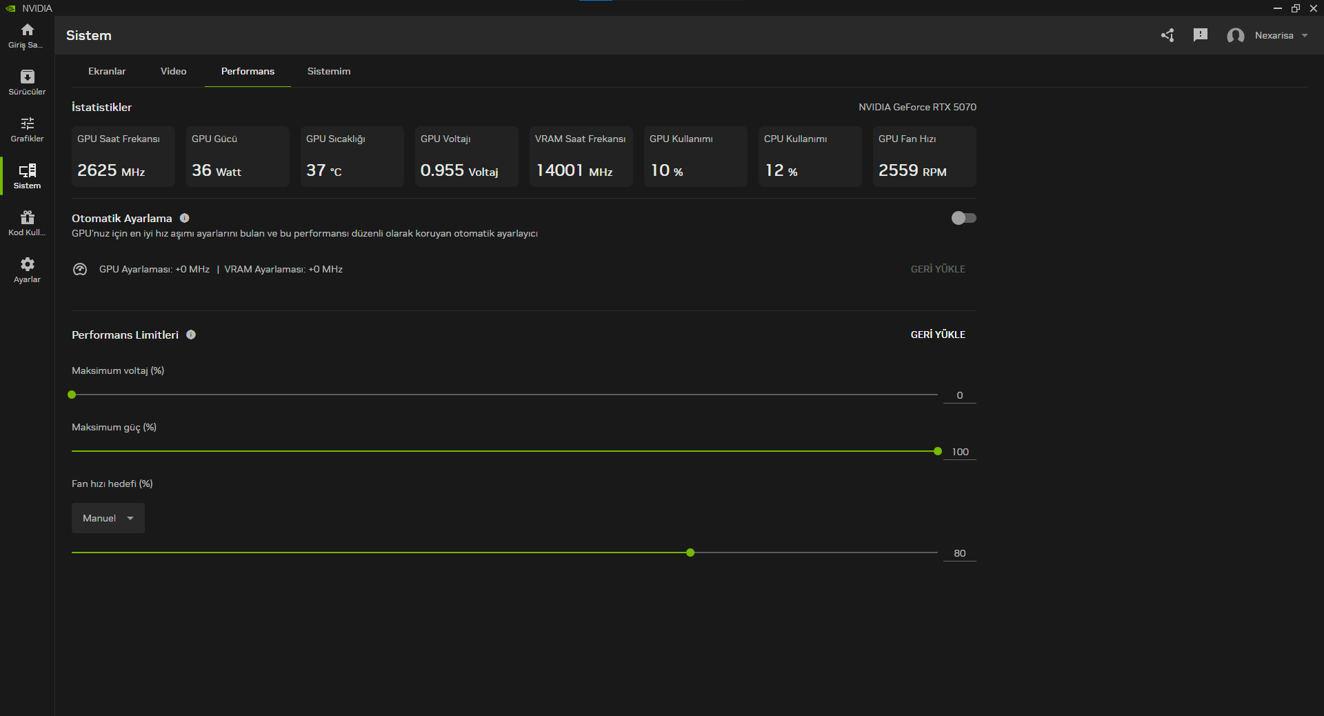This screenshot has height=716, width=1324.
Task: Click the GPU Kullanımı stat card
Action: coord(696,157)
